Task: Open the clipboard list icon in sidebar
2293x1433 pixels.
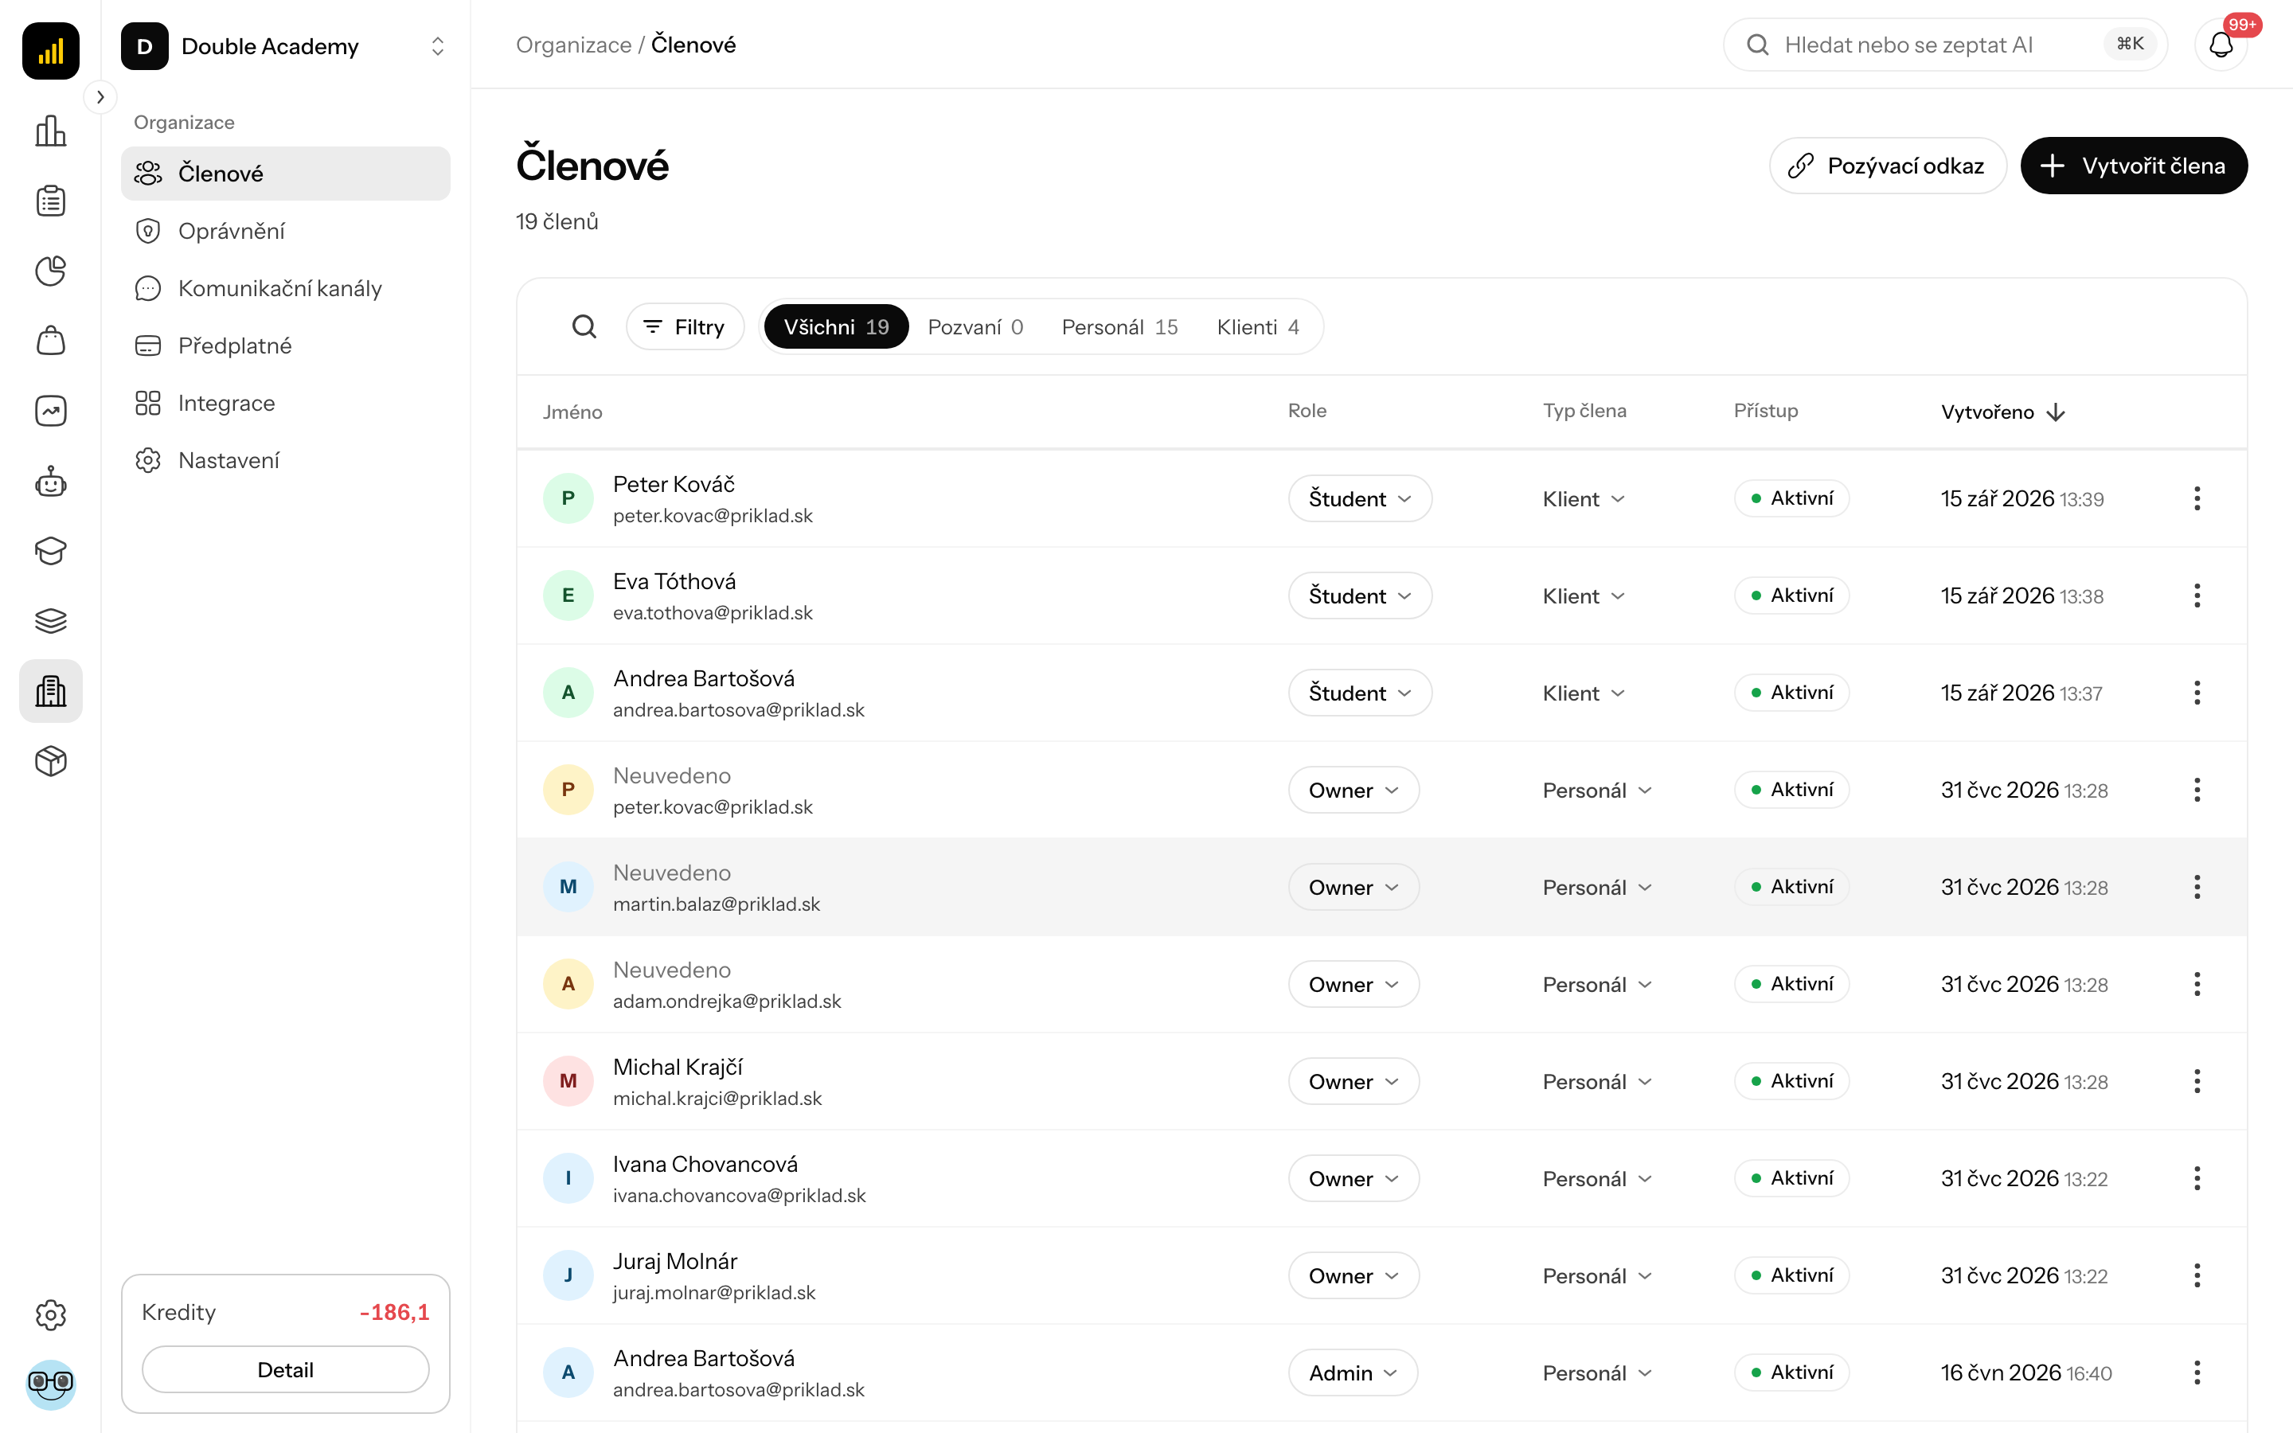Action: (x=50, y=201)
